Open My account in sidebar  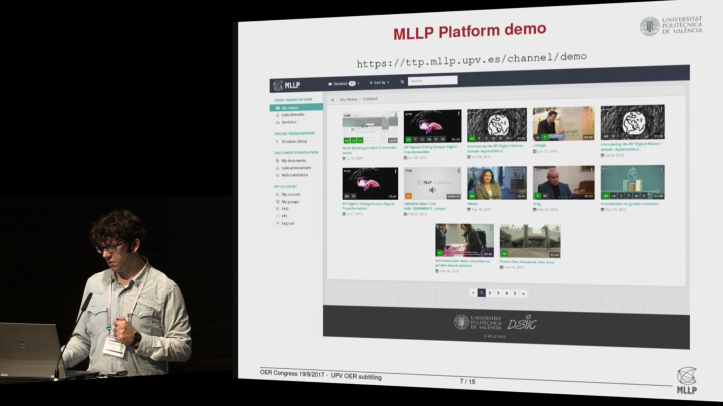point(291,194)
